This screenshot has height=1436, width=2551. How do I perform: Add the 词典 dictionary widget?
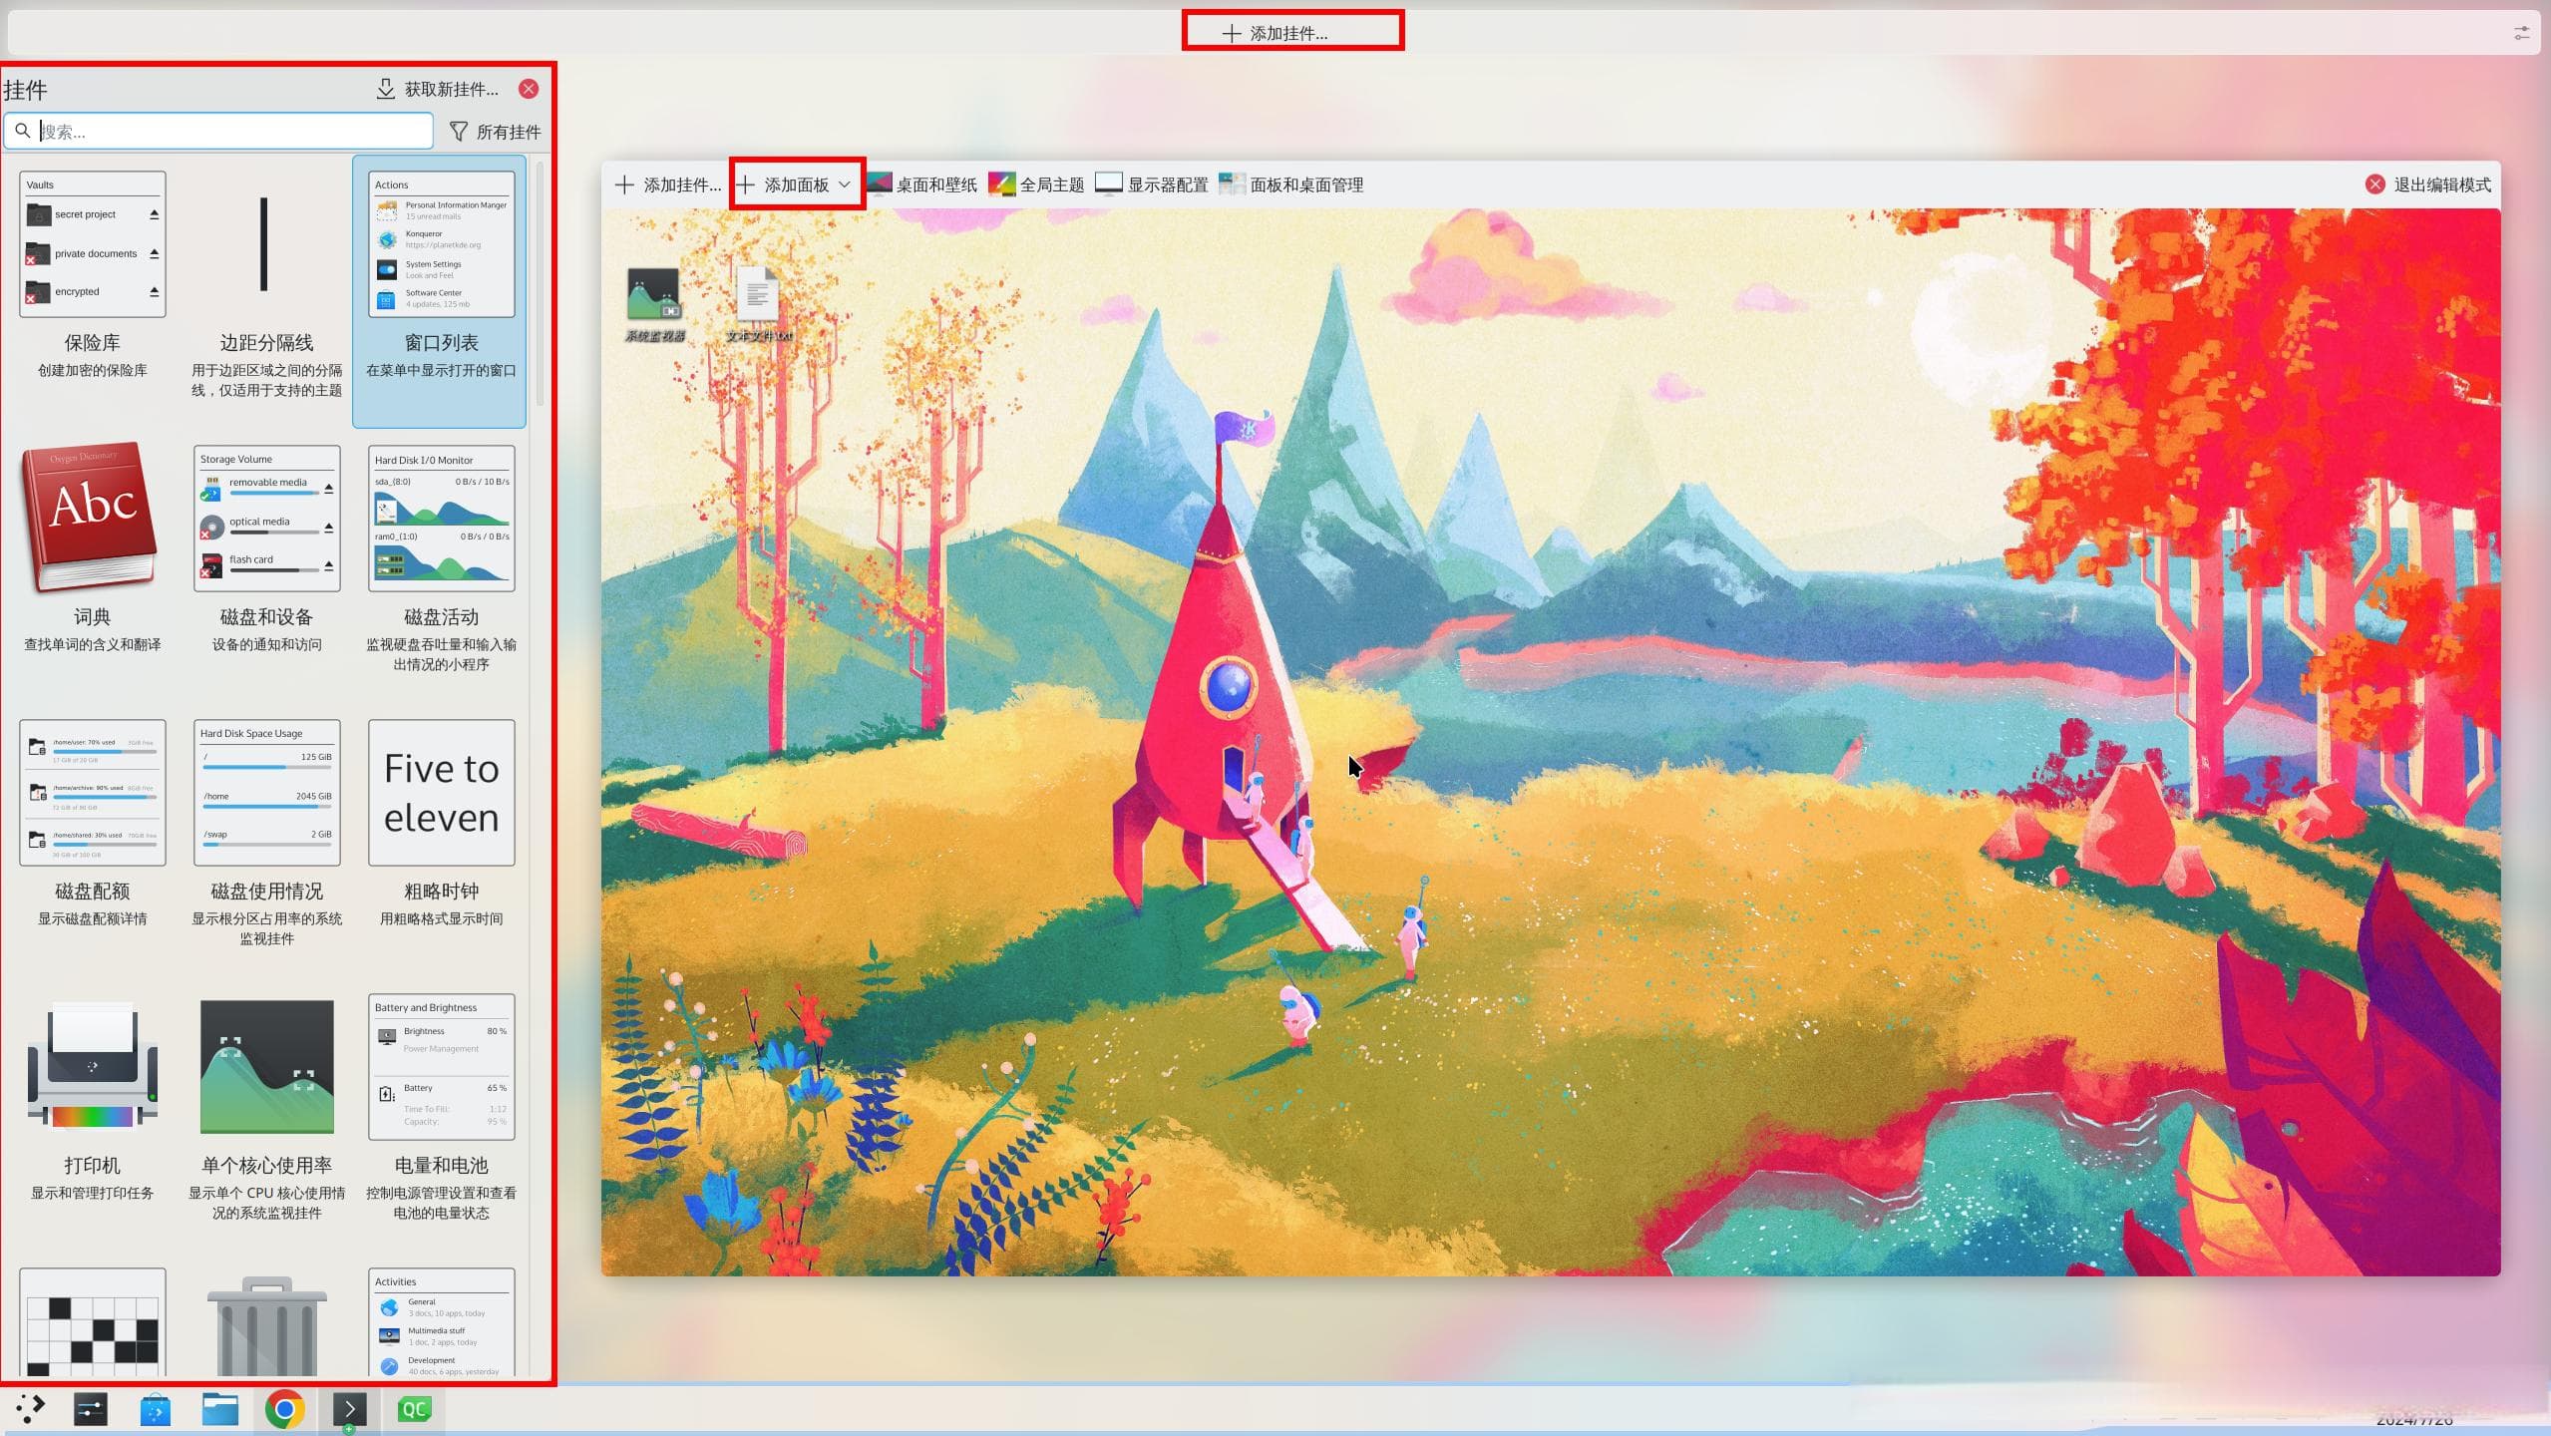[x=92, y=563]
